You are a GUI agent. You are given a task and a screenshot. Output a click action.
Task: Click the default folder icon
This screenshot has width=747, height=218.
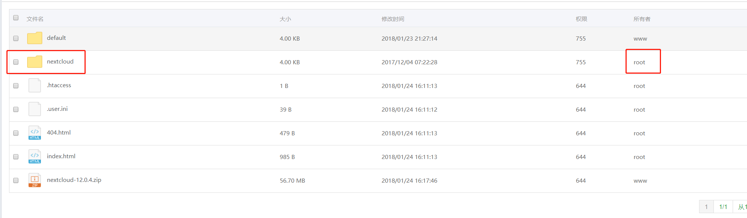(35, 38)
